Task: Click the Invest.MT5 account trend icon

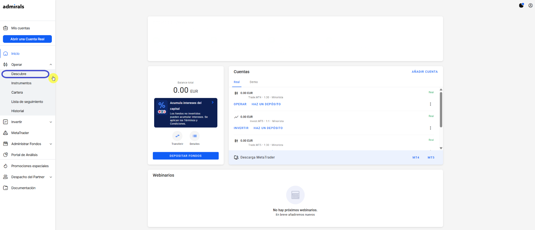Action: 236,117
